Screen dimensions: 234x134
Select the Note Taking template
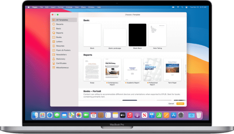pyautogui.click(x=158, y=35)
